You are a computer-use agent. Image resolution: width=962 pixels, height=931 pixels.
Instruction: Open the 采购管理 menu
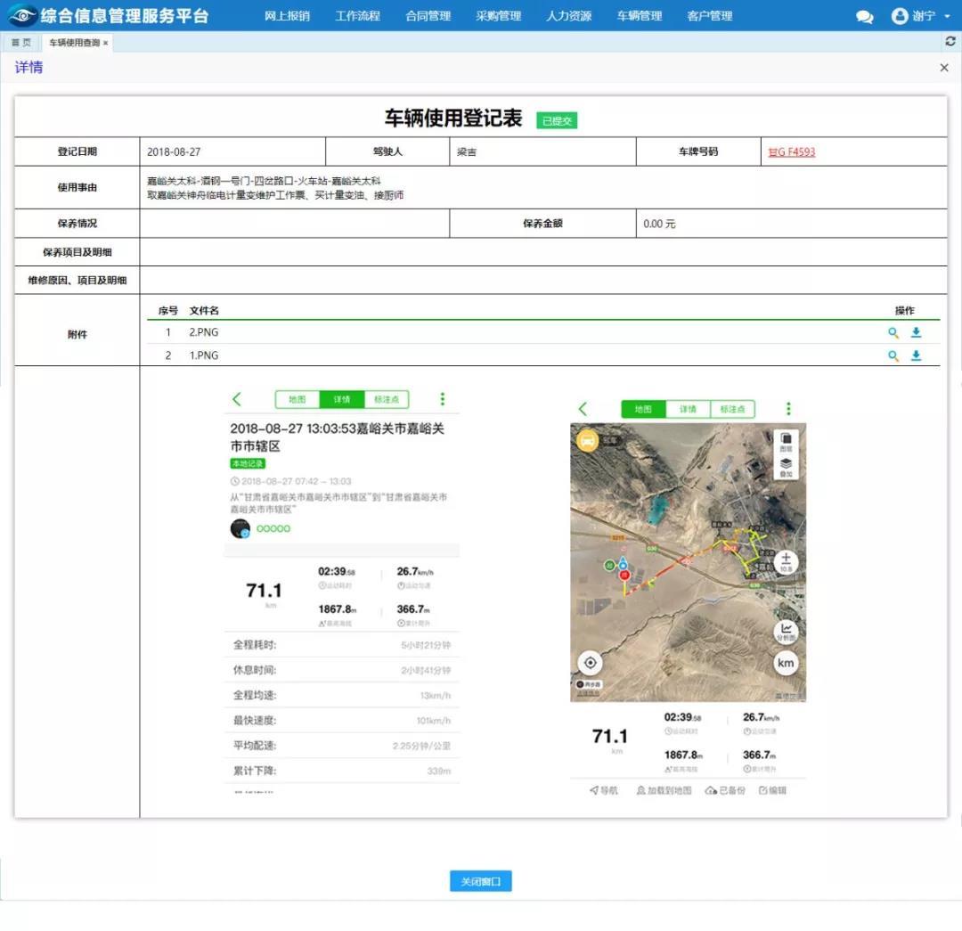(x=498, y=16)
